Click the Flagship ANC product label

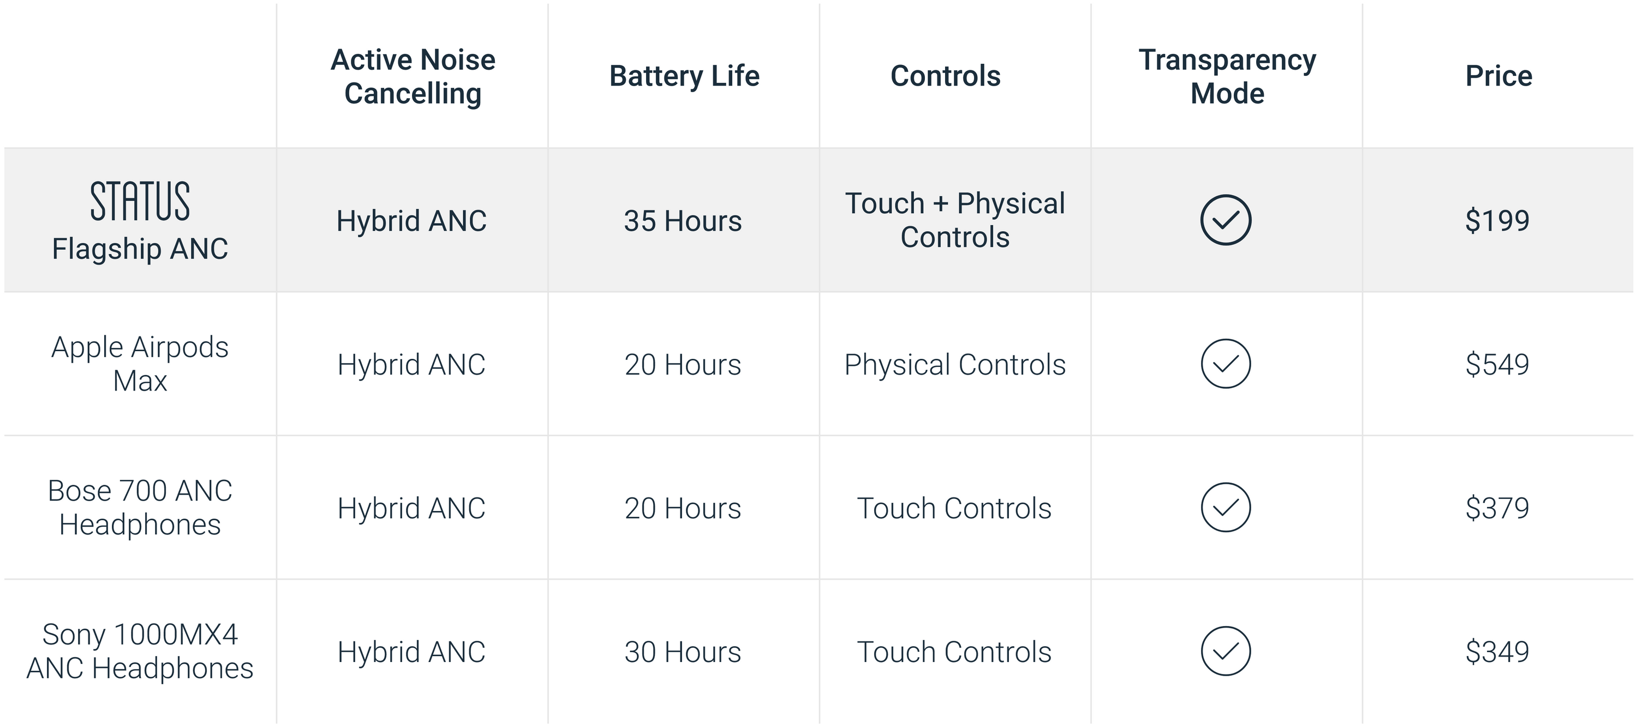click(x=140, y=248)
